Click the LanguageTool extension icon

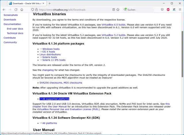pyautogui.click(x=174, y=9)
